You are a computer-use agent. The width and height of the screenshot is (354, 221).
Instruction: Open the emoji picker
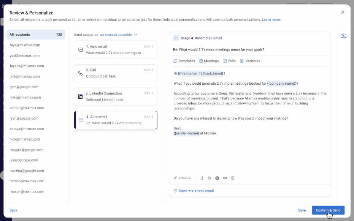click(232, 178)
